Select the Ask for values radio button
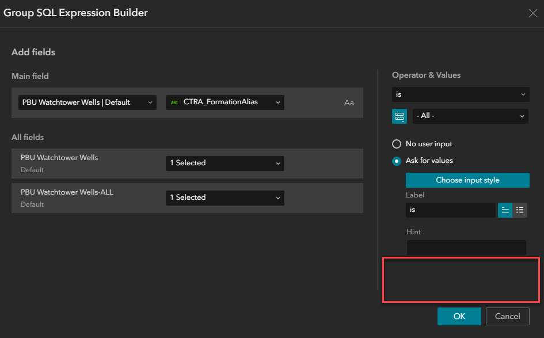The height and width of the screenshot is (338, 544). [x=397, y=161]
